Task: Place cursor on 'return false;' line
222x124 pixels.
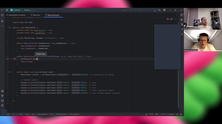Action: point(27,62)
